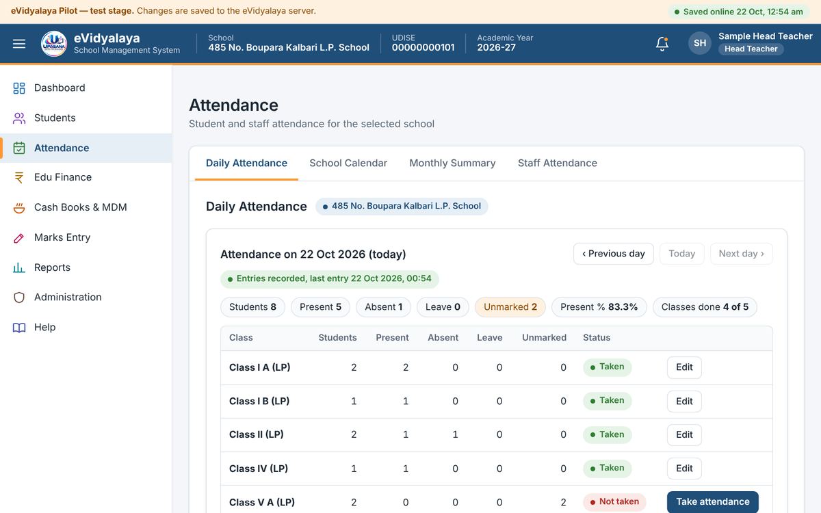Viewport: 821px width, 513px height.
Task: Edit attendance for Class I B (LP)
Action: point(684,401)
